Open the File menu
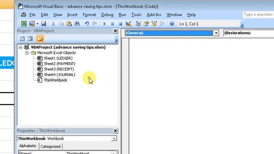 pyautogui.click(x=33, y=15)
